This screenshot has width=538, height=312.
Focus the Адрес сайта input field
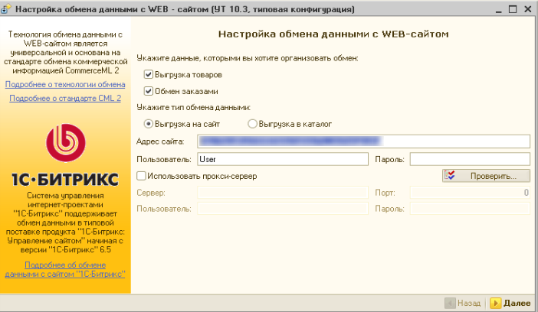pos(363,141)
